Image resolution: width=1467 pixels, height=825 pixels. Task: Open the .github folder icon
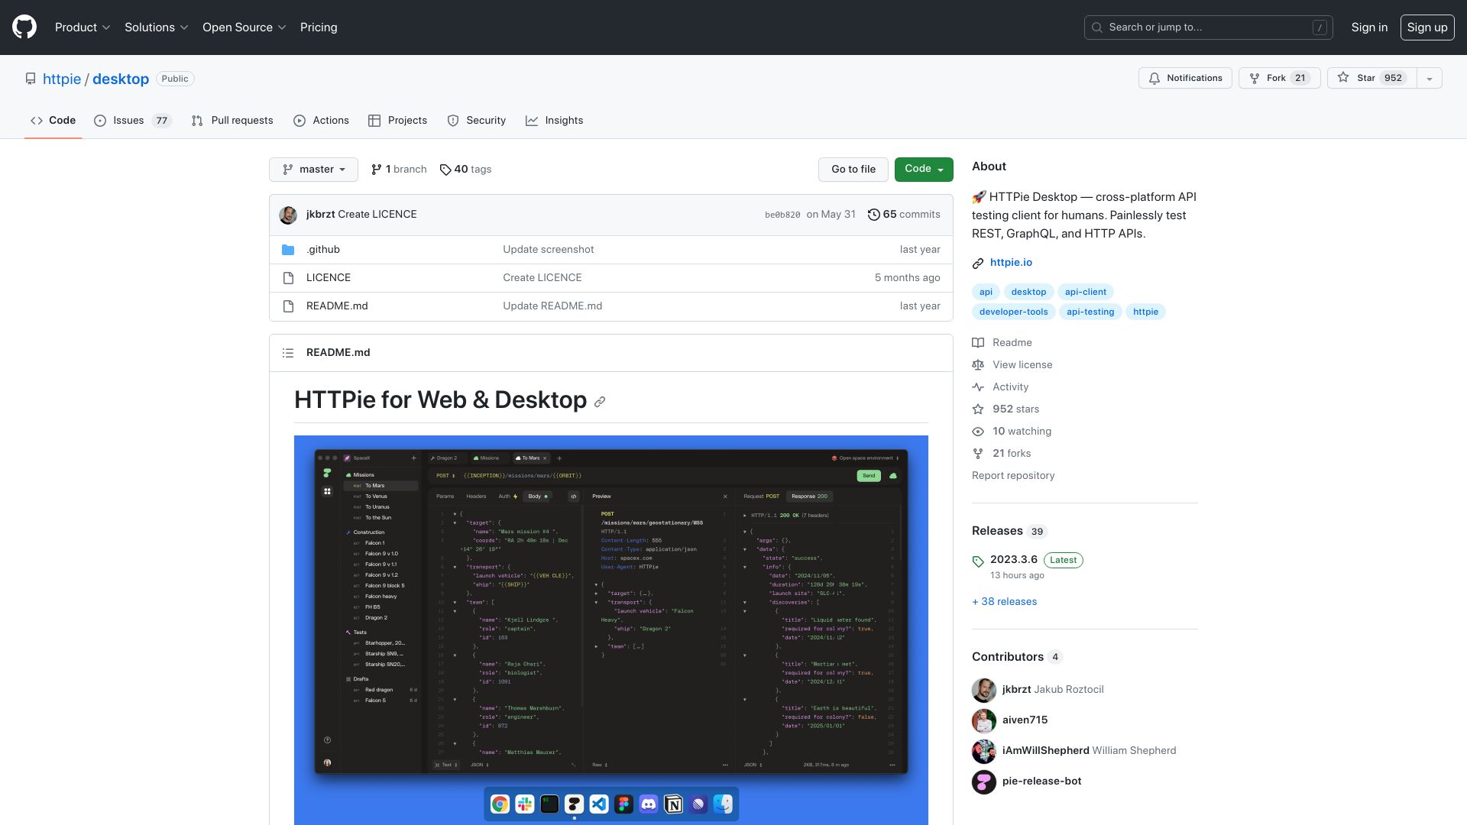click(288, 250)
